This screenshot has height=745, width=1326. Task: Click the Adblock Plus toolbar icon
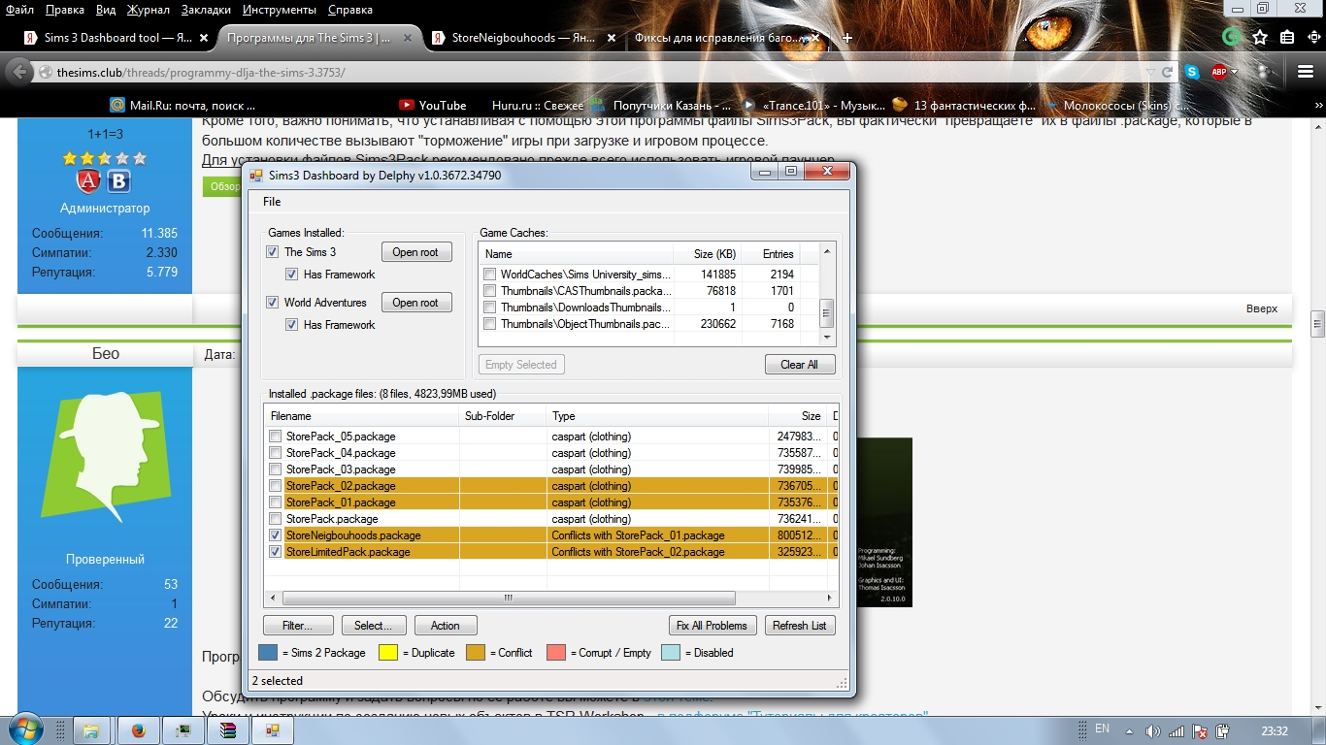(1219, 72)
